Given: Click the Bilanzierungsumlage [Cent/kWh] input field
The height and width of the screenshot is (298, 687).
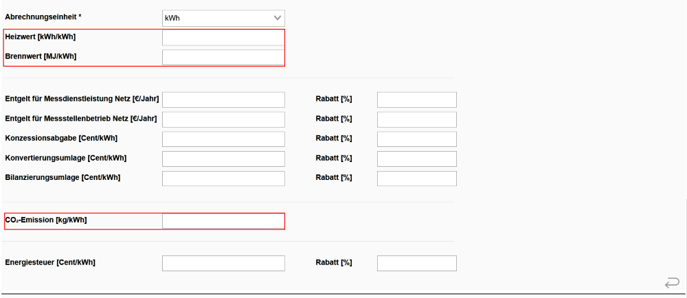Looking at the screenshot, I should [x=223, y=179].
